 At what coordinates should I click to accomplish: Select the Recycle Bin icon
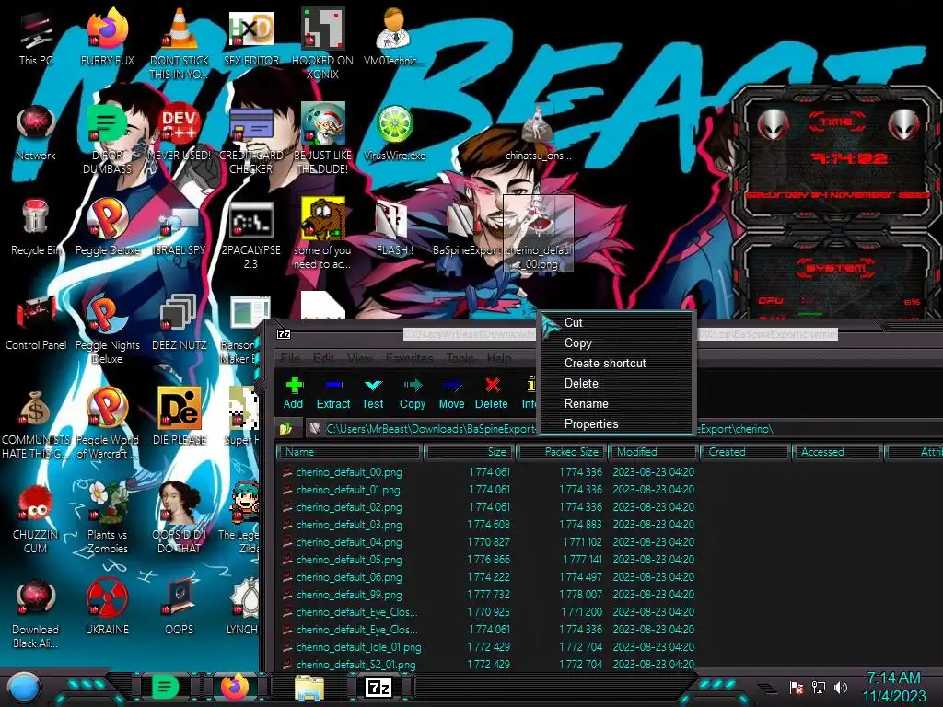[x=36, y=227]
